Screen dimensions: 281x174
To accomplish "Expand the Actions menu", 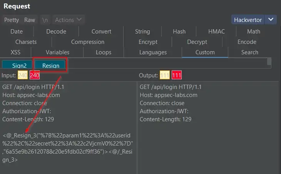I will [x=68, y=20].
